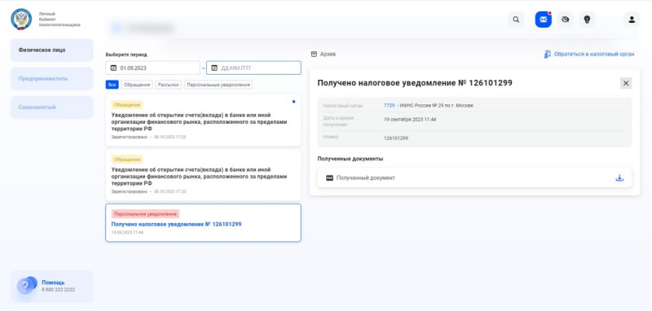Click the Номер value 126101299 in details

click(396, 138)
